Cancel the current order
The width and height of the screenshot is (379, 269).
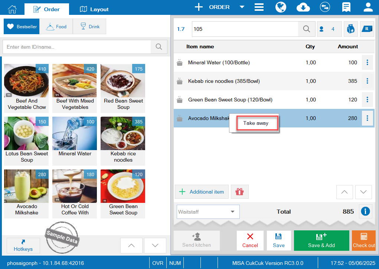(250, 240)
